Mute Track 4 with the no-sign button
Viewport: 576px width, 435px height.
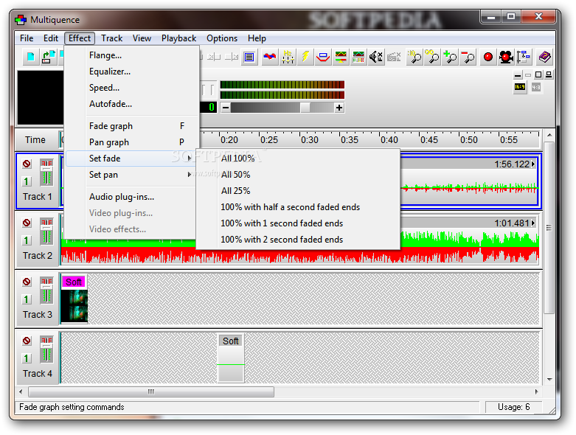[27, 341]
